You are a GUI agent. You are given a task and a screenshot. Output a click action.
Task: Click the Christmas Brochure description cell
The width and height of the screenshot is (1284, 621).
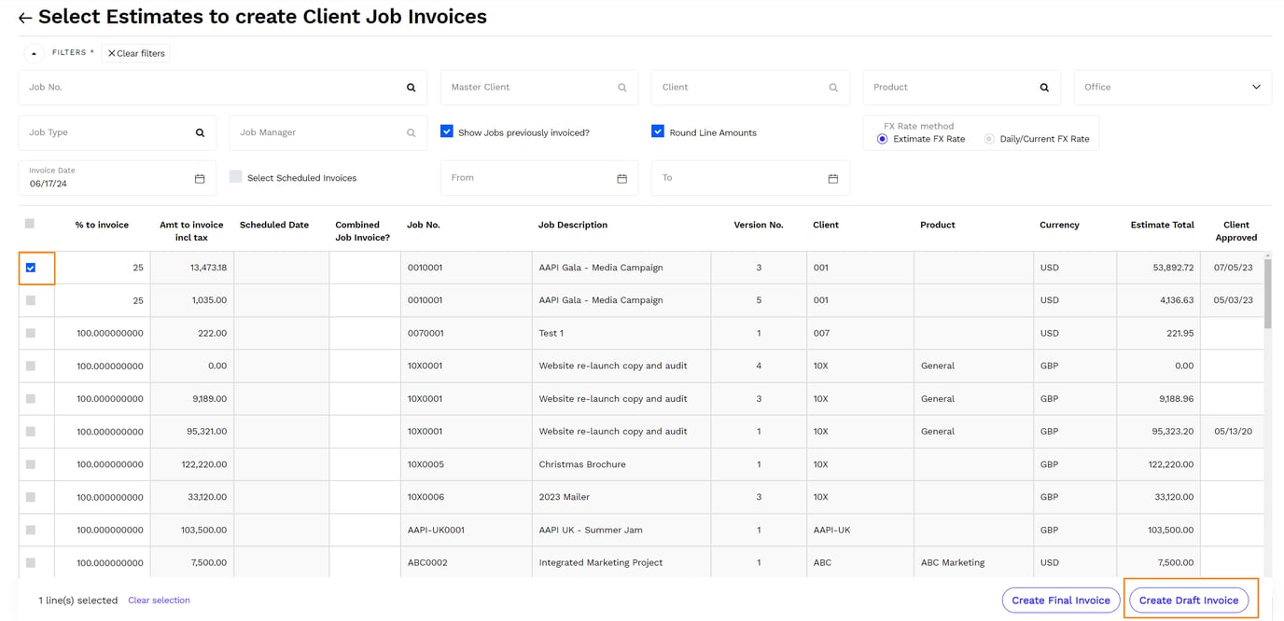pyautogui.click(x=621, y=464)
